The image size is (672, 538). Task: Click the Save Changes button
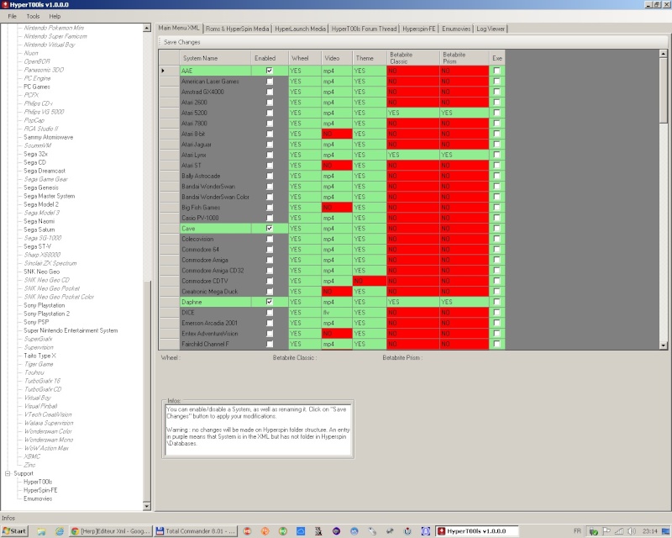(182, 42)
